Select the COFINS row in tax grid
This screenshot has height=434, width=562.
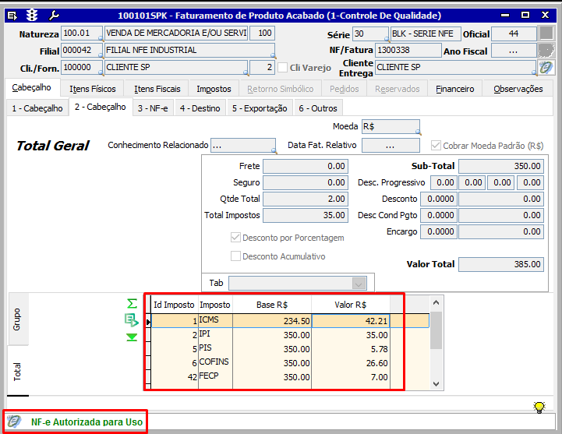click(x=212, y=362)
